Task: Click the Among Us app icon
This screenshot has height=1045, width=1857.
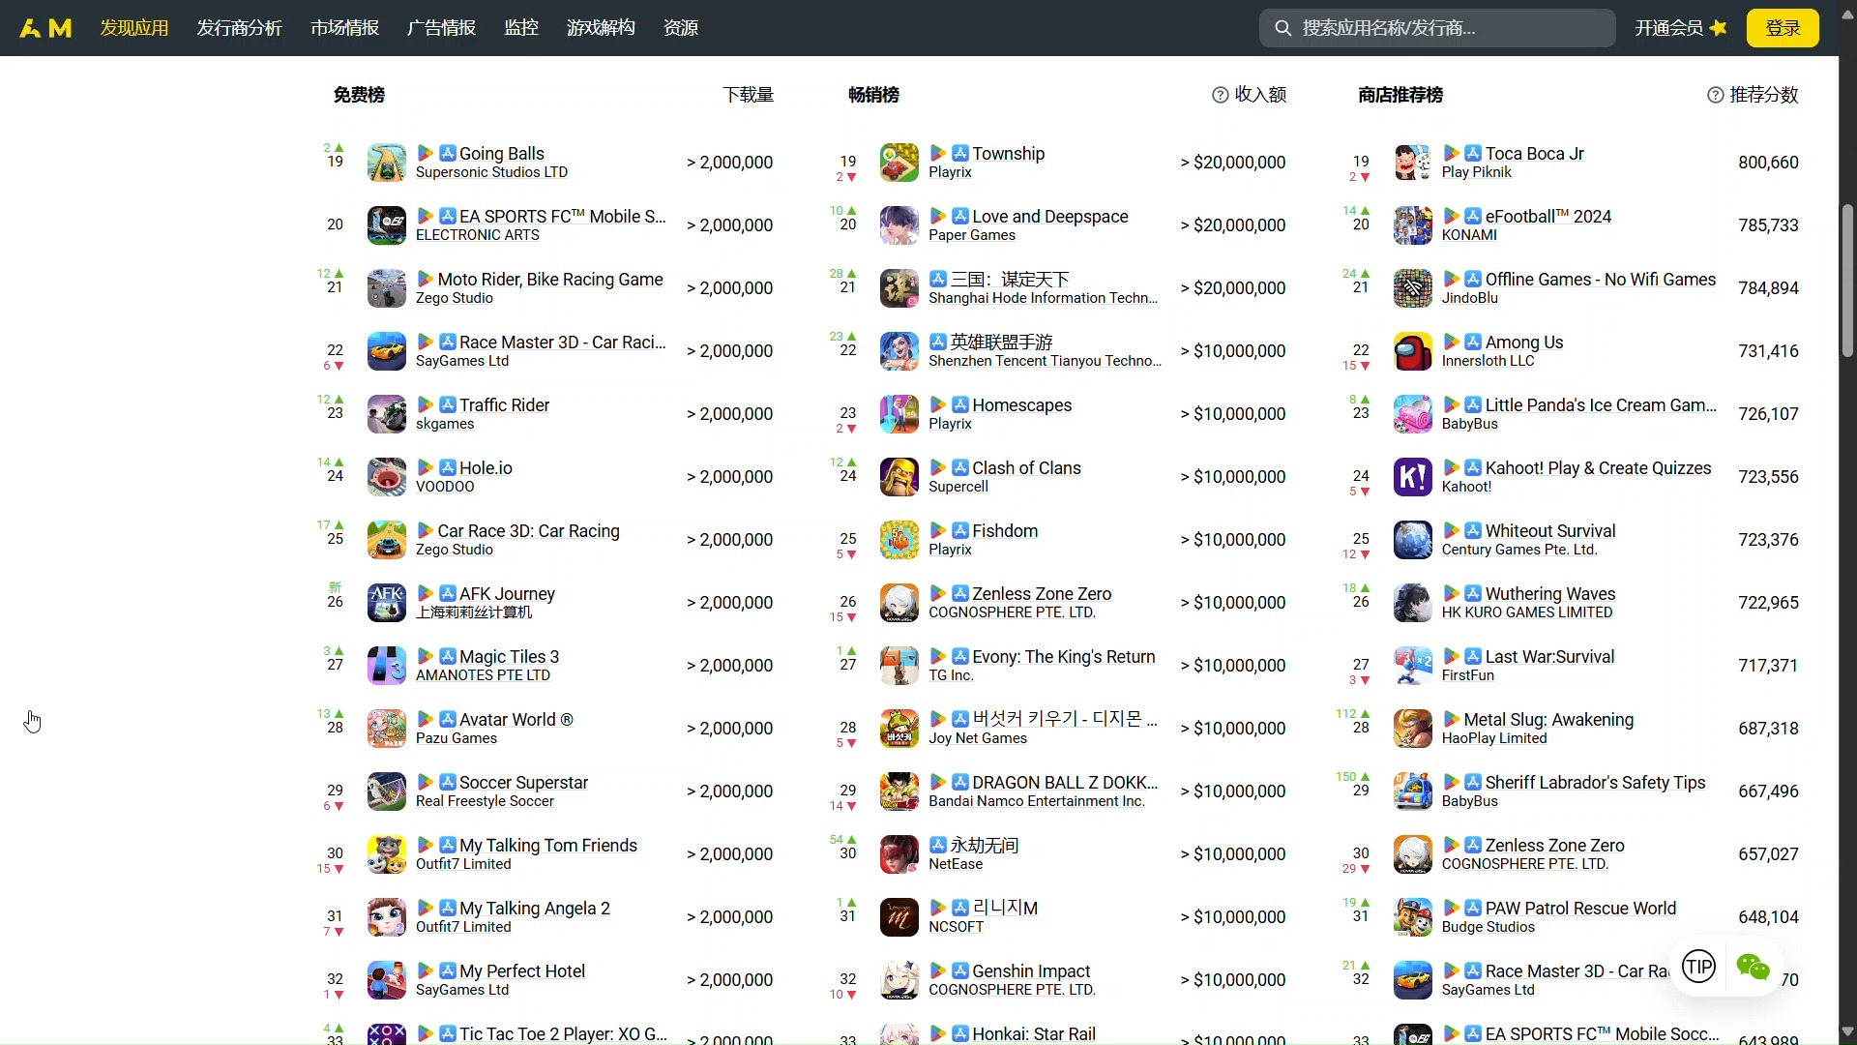Action: tap(1413, 351)
